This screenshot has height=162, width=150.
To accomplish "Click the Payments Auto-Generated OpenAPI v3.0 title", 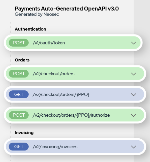I will click(x=67, y=9).
